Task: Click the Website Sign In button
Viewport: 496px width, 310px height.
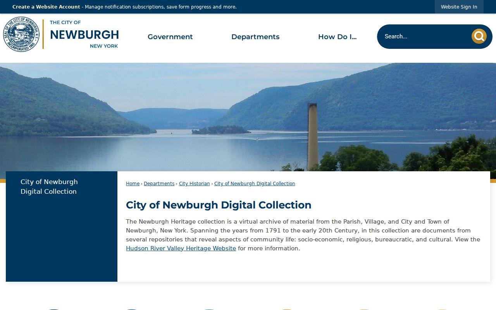Action: coord(459,7)
